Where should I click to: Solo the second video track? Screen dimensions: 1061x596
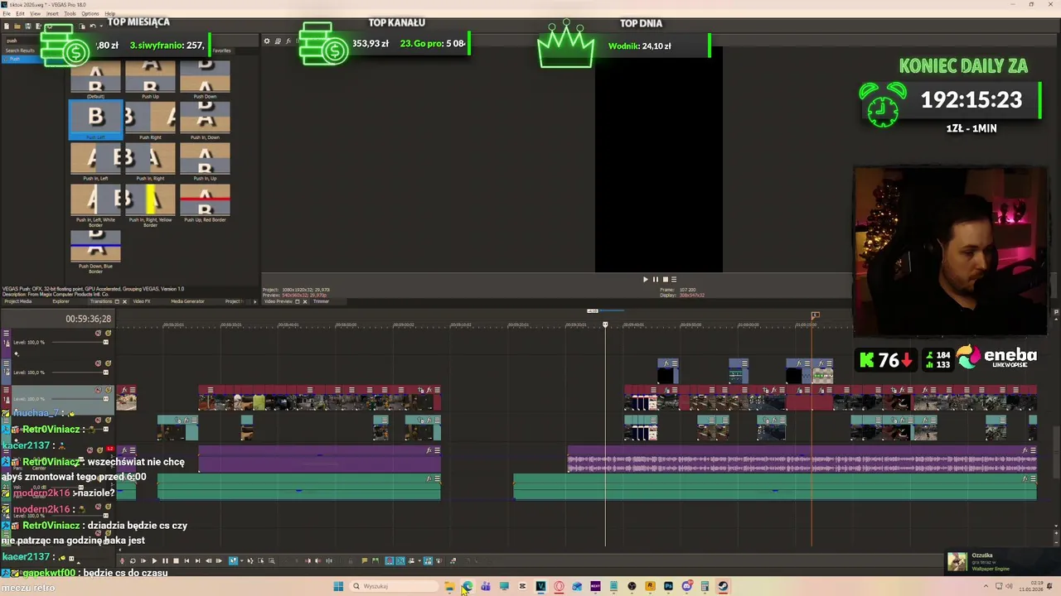(108, 363)
